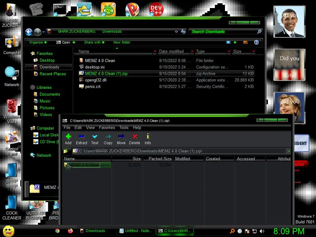
Task: Go up one folder in 7-Zip
Action: coord(65,151)
